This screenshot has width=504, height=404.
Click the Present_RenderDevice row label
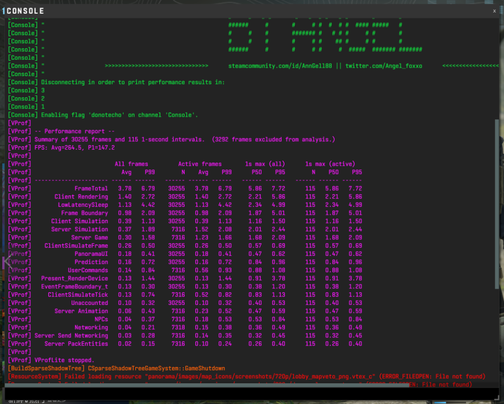tap(75, 278)
